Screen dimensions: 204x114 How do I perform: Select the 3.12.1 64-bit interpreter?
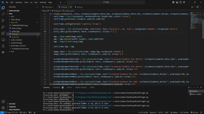pos(184,112)
